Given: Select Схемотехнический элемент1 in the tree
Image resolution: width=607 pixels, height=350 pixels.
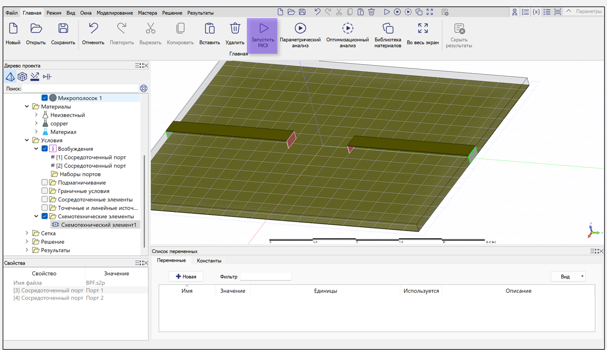Looking at the screenshot, I should [98, 225].
